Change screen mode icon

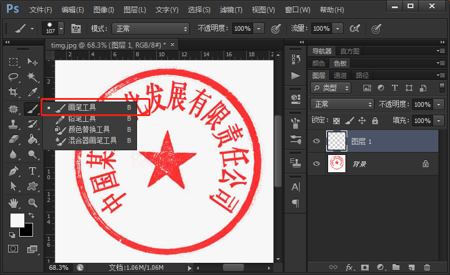pyautogui.click(x=32, y=249)
